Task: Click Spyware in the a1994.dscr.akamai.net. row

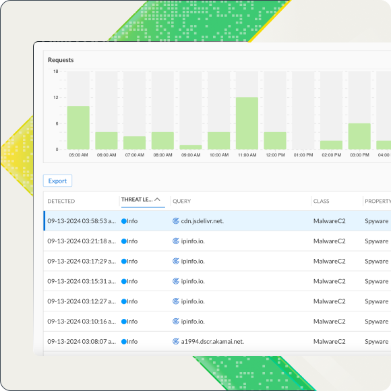Action: [377, 341]
